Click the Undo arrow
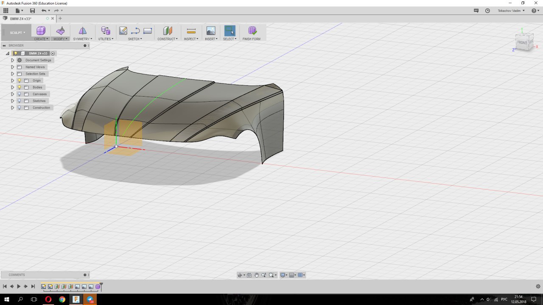The width and height of the screenshot is (543, 305). (44, 11)
